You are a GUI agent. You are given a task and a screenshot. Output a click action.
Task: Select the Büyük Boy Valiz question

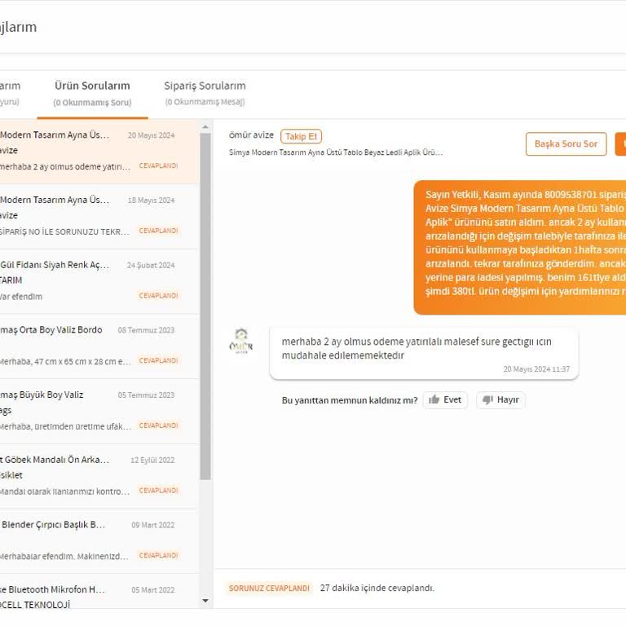98,412
